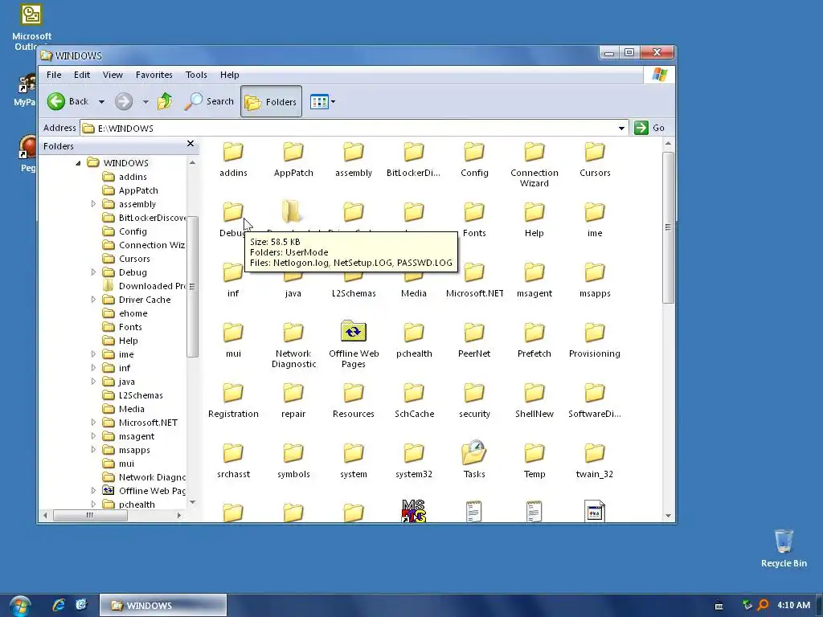
Task: Click the Go button
Action: (649, 128)
